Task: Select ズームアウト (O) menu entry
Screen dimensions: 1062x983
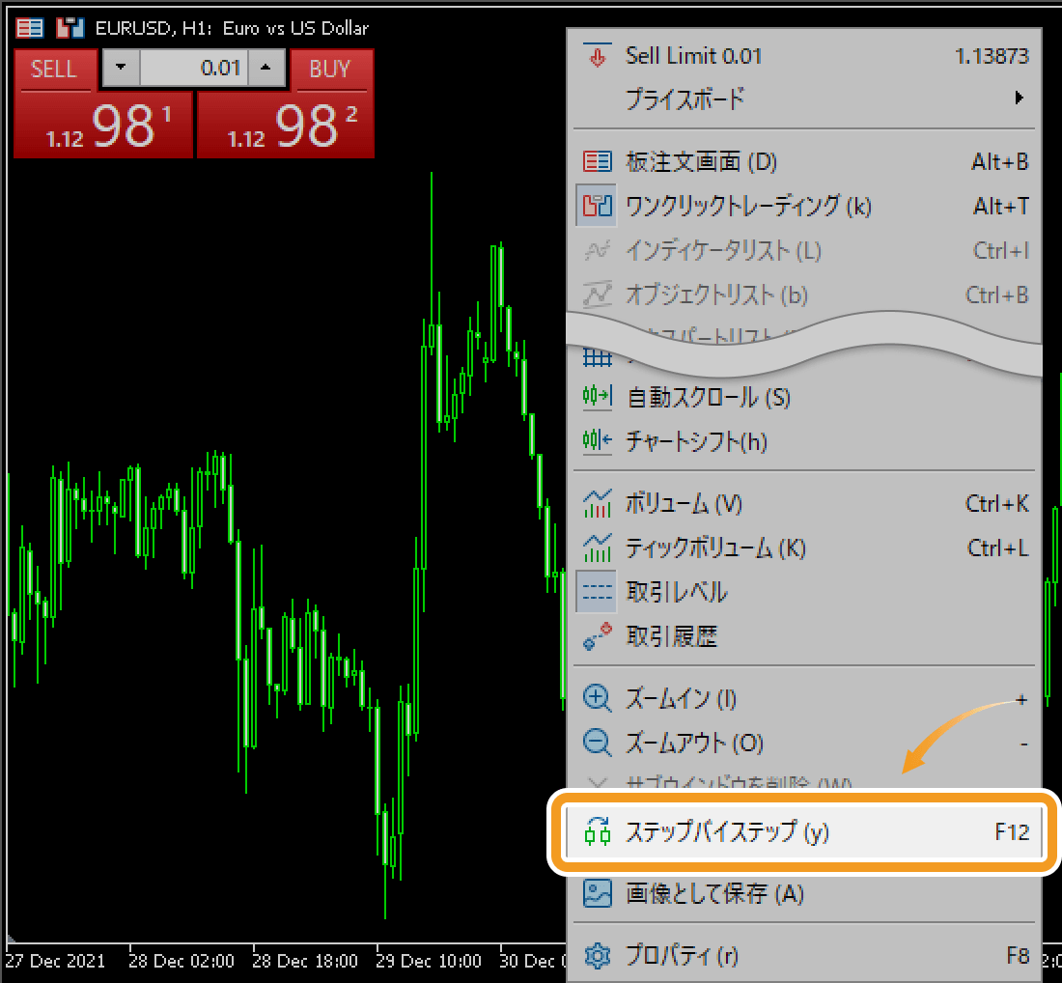Action: [804, 744]
